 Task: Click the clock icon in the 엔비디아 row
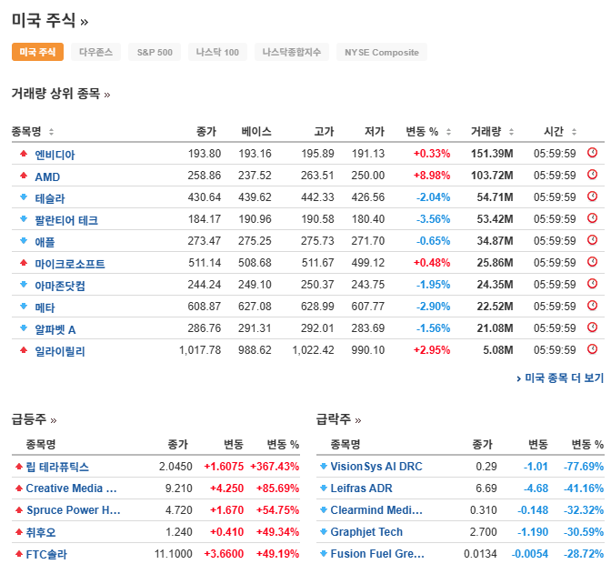[x=592, y=153]
